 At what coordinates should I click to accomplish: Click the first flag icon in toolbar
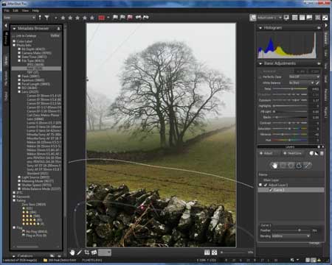(x=115, y=17)
